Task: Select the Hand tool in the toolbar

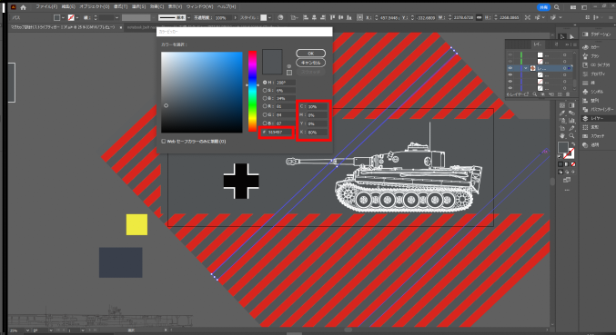Action: point(562,136)
